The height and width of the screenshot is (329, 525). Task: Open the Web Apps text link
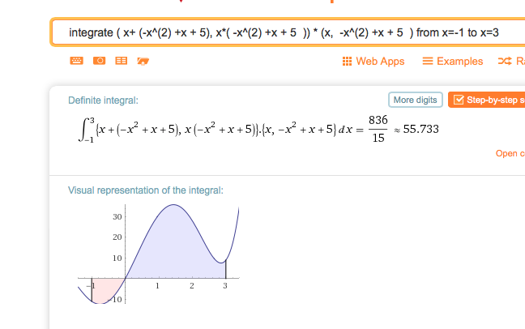click(x=380, y=62)
